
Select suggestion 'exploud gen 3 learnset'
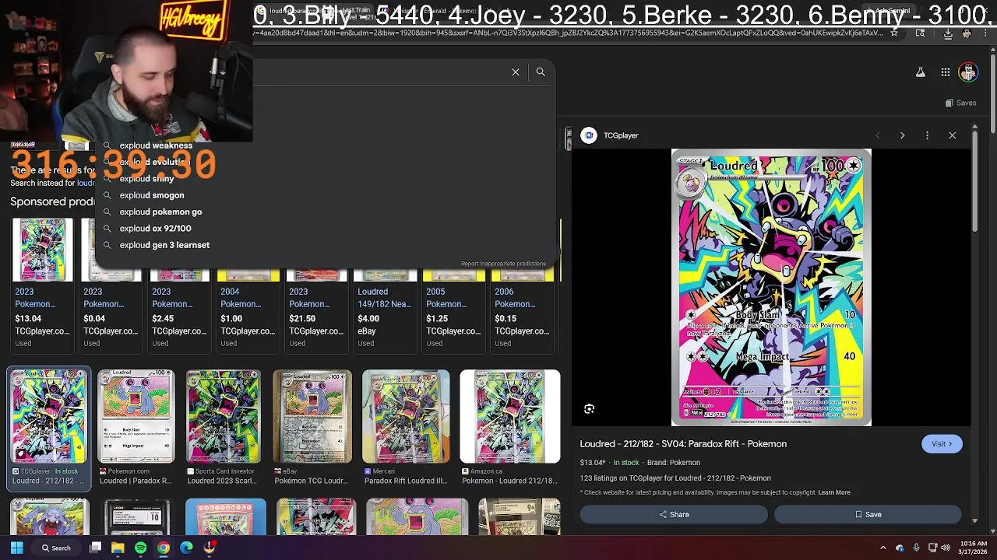[164, 245]
